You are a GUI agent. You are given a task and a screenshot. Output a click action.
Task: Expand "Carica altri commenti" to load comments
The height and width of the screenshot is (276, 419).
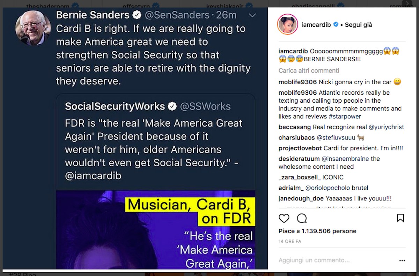coord(309,71)
